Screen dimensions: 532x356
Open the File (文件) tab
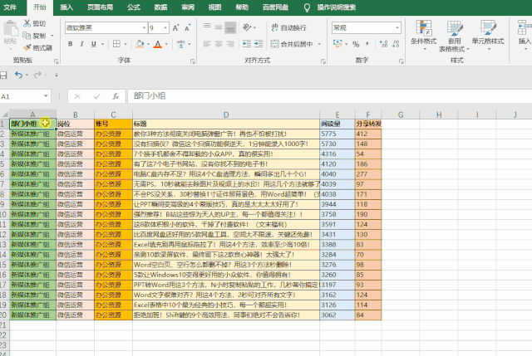(10, 7)
